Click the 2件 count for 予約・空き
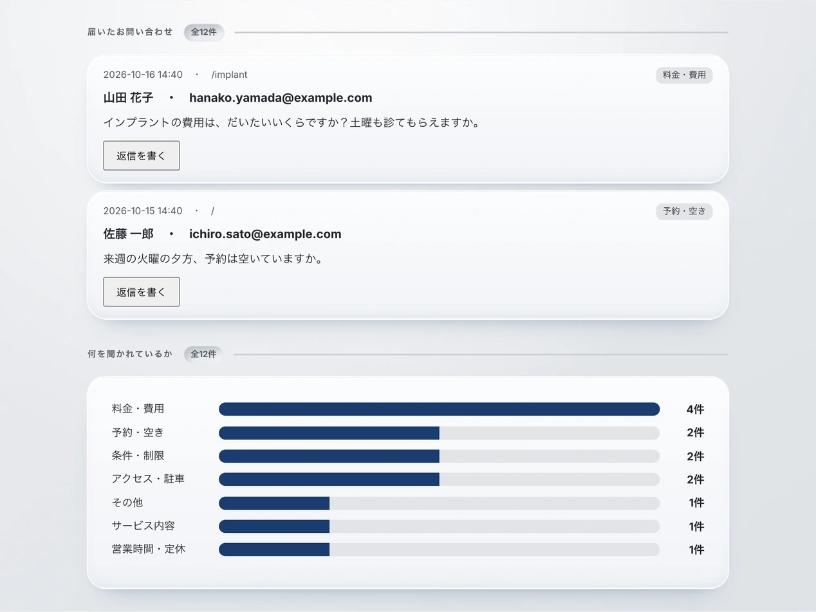816x612 pixels. [696, 432]
